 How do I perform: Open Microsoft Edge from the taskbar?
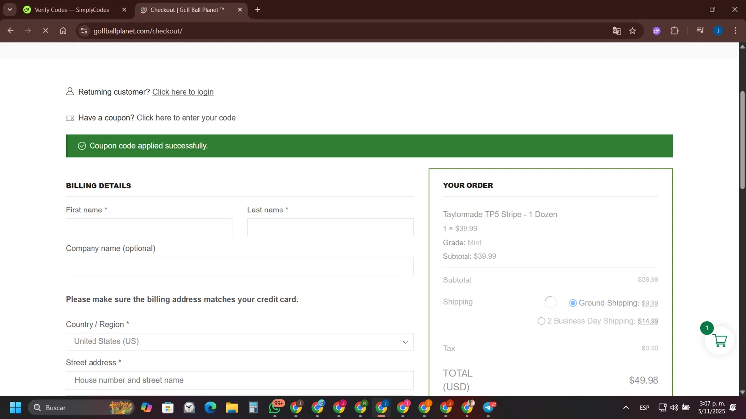(x=210, y=408)
